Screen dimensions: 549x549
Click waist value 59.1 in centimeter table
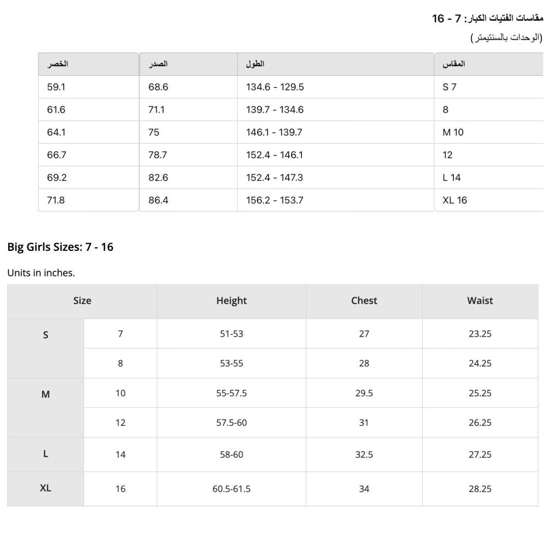click(x=56, y=87)
